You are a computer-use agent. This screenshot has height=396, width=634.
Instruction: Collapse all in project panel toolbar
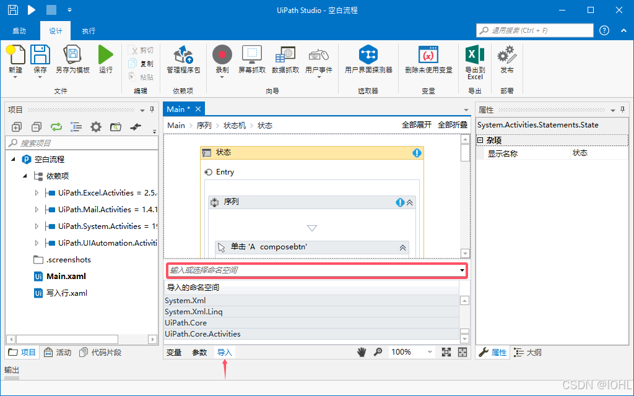click(37, 127)
